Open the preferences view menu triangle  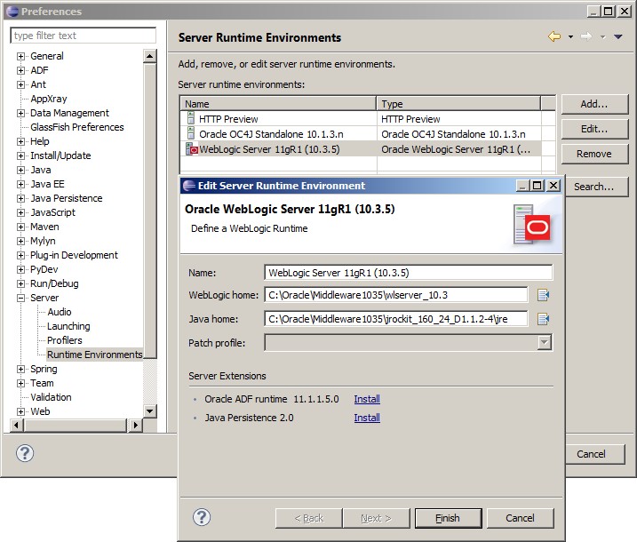point(618,36)
